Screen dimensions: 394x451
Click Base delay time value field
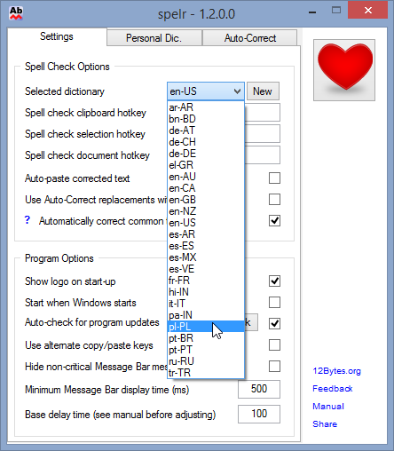click(x=259, y=414)
